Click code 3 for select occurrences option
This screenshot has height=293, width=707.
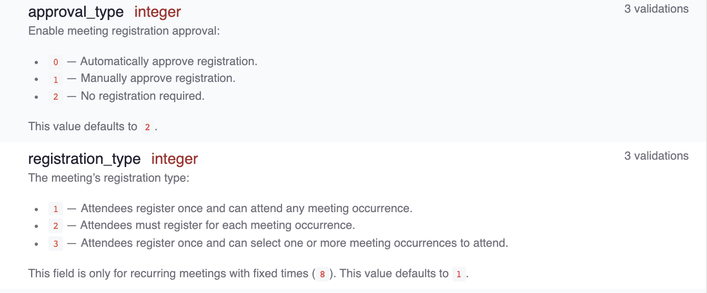(x=56, y=244)
